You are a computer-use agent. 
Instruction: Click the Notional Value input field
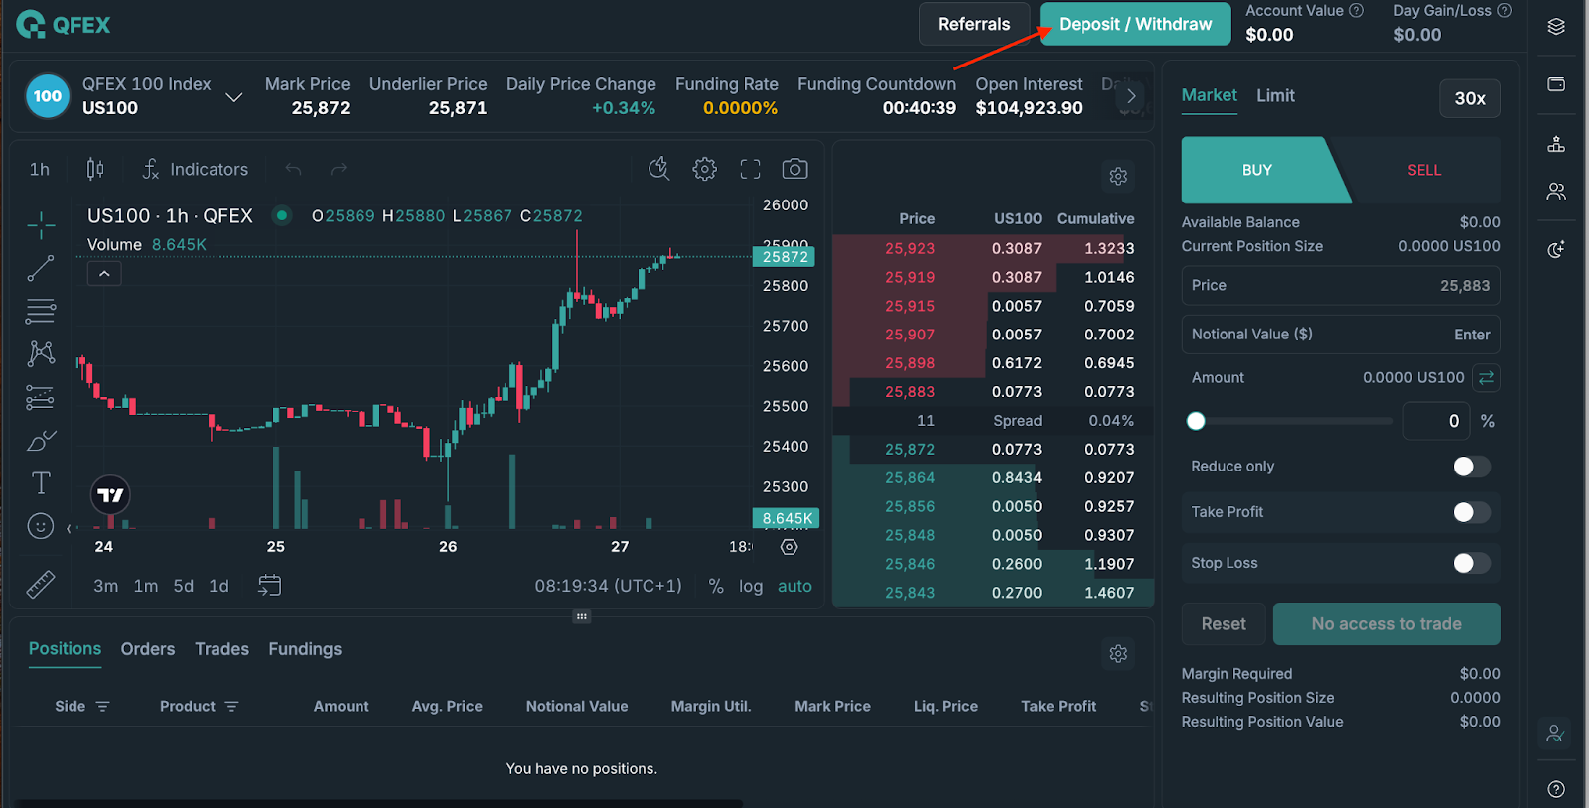point(1341,335)
